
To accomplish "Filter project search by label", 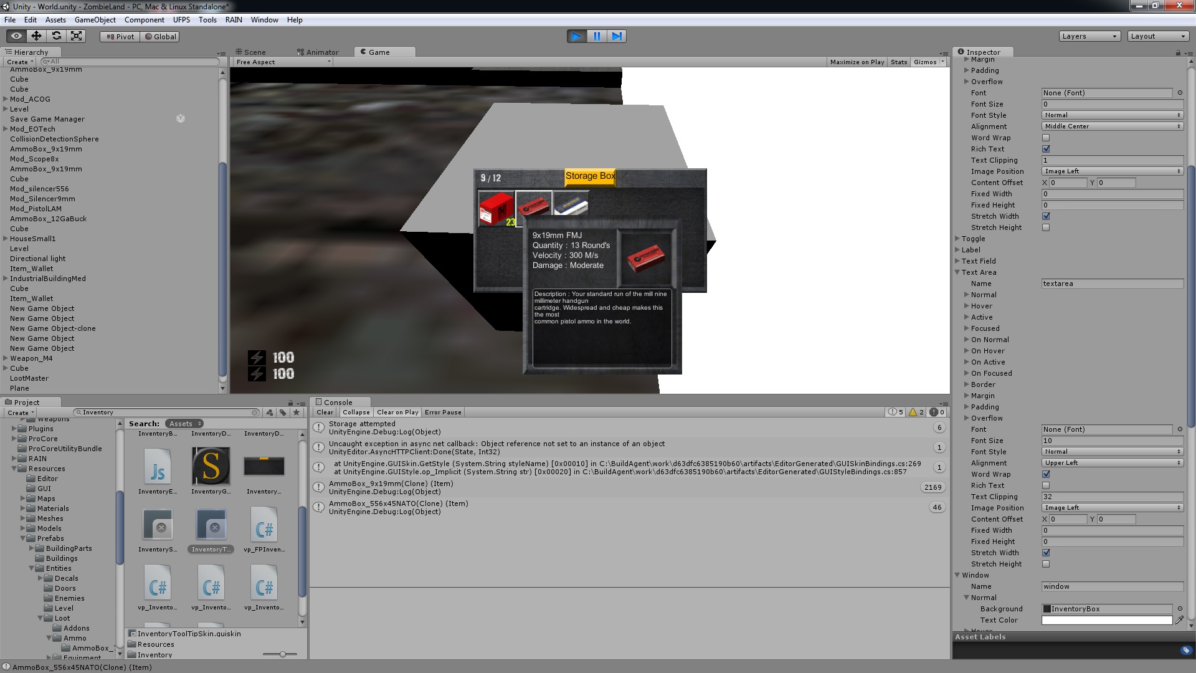I will (283, 413).
